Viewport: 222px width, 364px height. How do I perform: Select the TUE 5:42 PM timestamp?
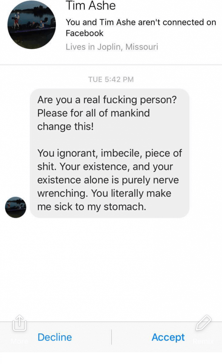pyautogui.click(x=111, y=79)
